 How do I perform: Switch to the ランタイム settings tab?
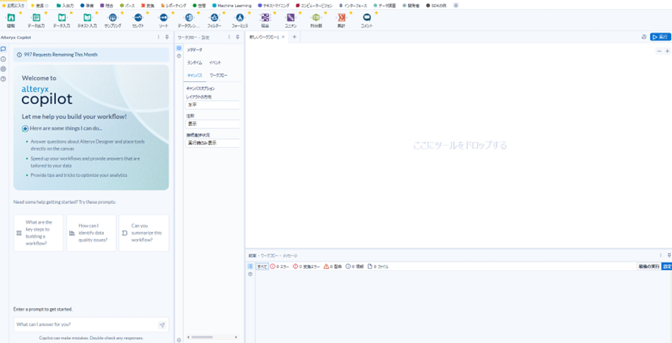coord(195,62)
